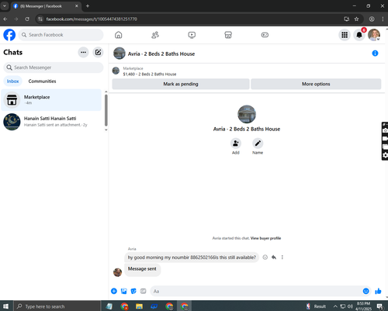The width and height of the screenshot is (388, 311).
Task: Click the browser reload button
Action: 27,19
